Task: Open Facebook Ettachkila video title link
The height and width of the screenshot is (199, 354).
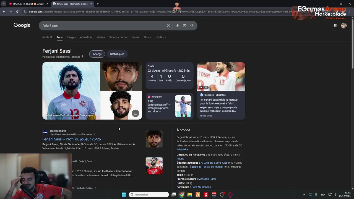Action: pyautogui.click(x=218, y=101)
